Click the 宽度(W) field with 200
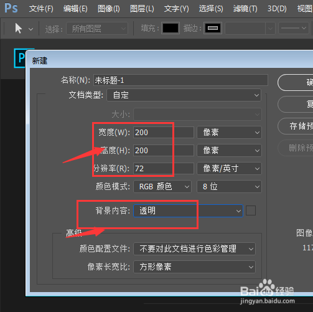Image resolution: width=313 pixels, height=312 pixels. (164, 132)
